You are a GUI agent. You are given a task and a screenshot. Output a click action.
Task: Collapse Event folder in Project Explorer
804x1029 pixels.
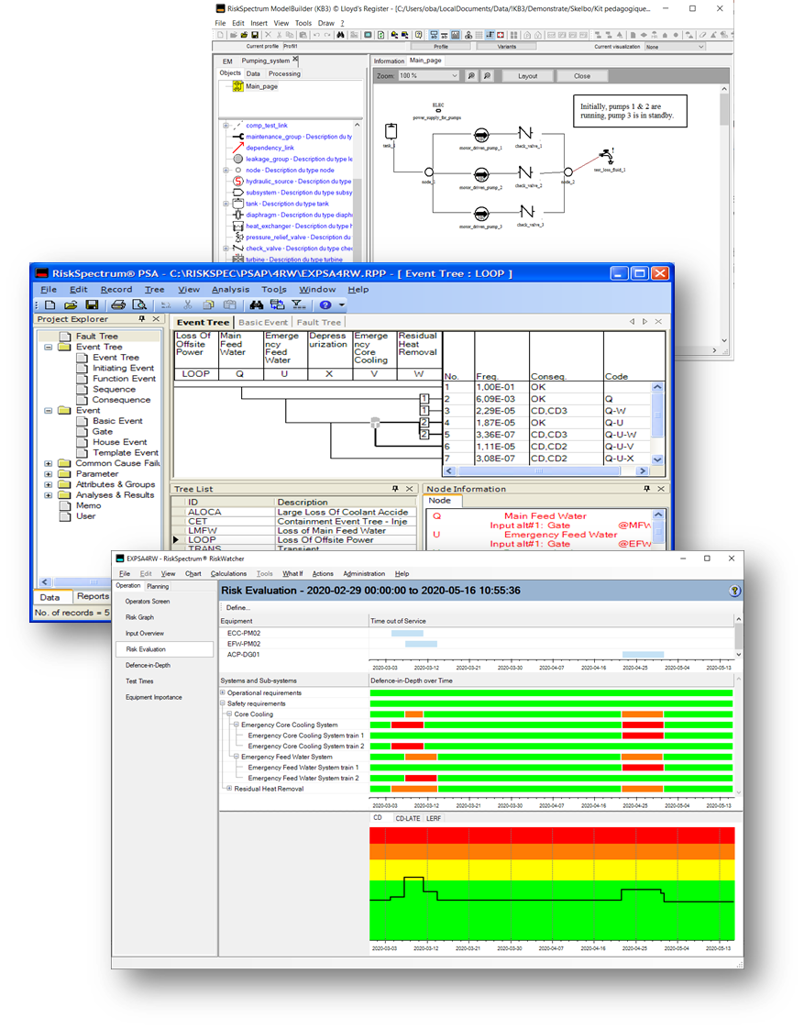[48, 411]
